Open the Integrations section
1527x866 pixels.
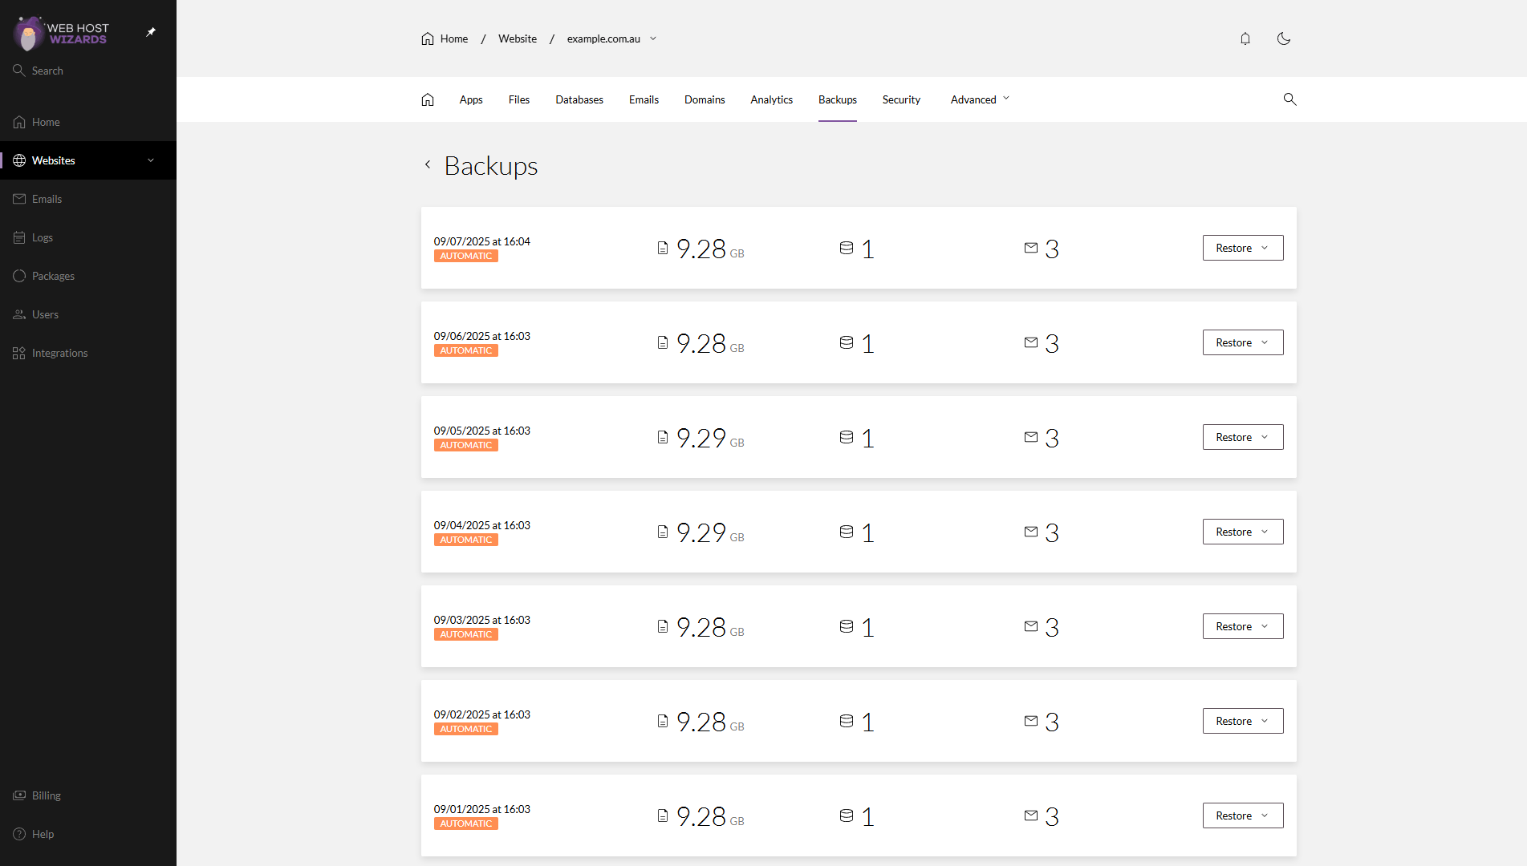pyautogui.click(x=59, y=353)
